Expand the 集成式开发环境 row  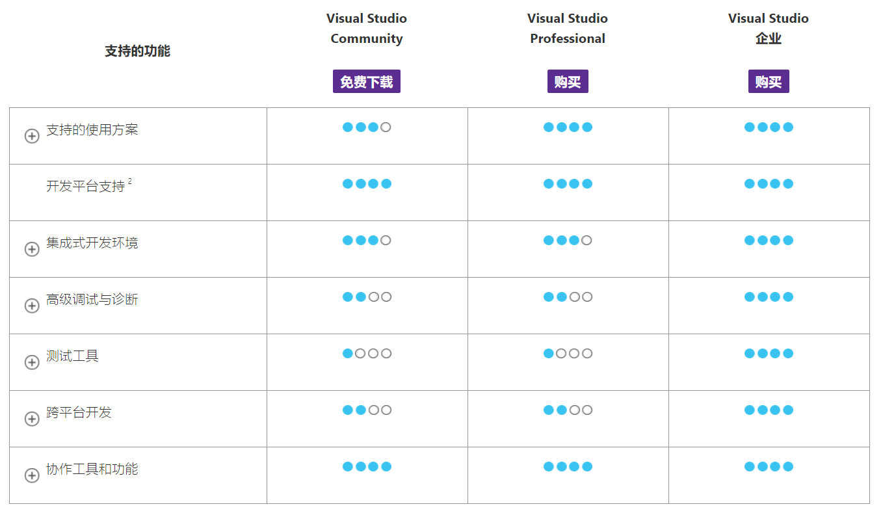(32, 249)
